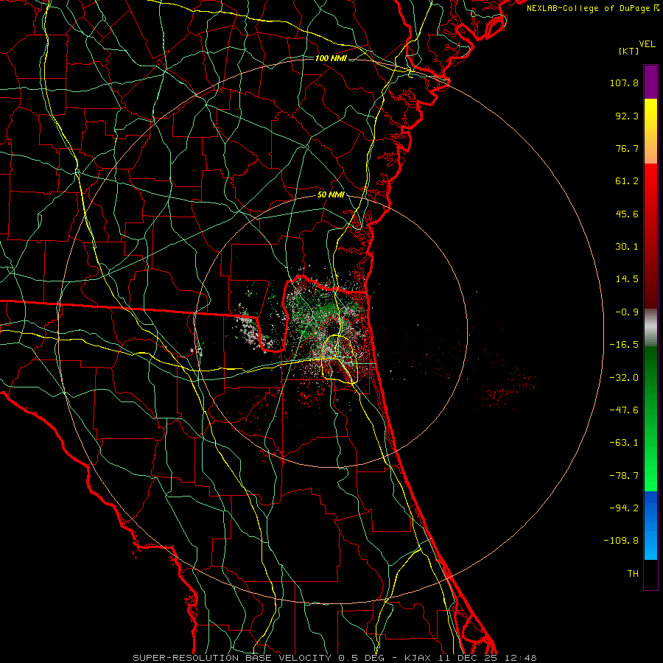Click the -109.8 velocity scale value
The width and height of the screenshot is (663, 663).
coord(621,541)
